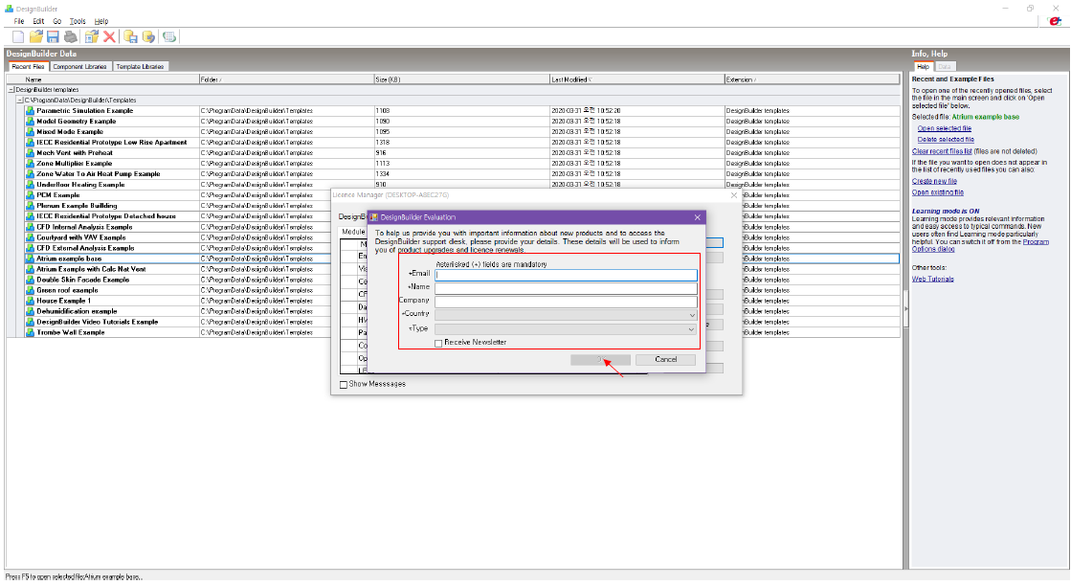The width and height of the screenshot is (1071, 585).
Task: Click OK in the Evaluation dialog
Action: point(600,359)
